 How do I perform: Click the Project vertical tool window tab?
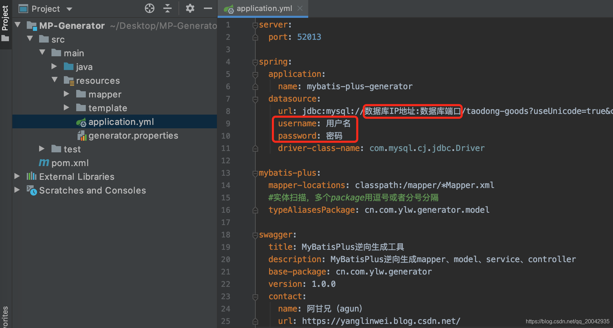click(x=5, y=18)
